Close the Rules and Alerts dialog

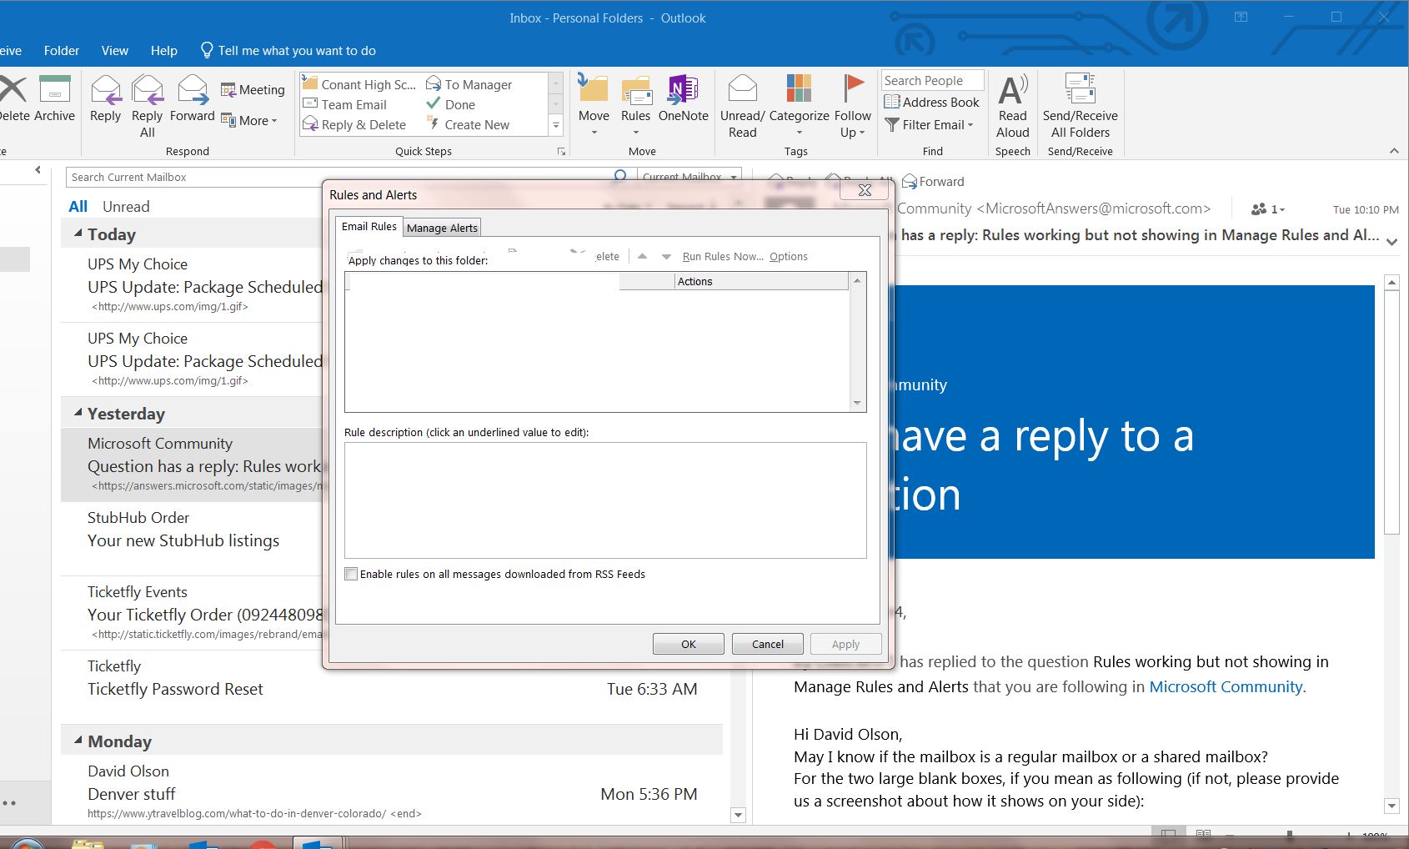coord(865,190)
